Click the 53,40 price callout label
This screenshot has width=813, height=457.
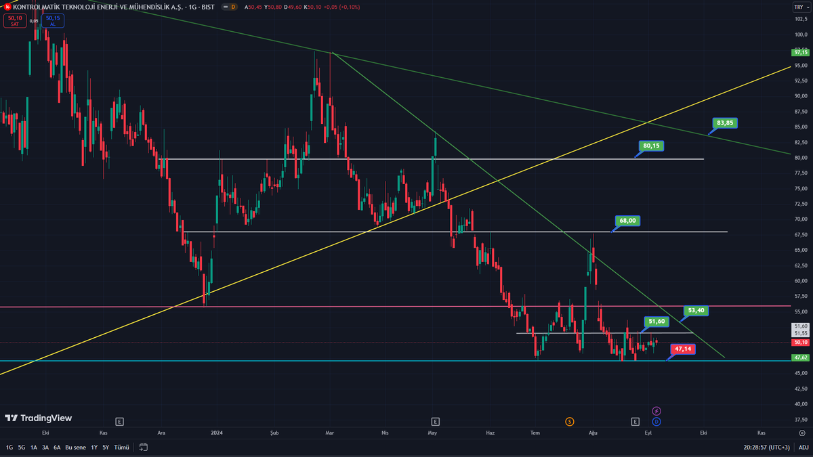(696, 310)
